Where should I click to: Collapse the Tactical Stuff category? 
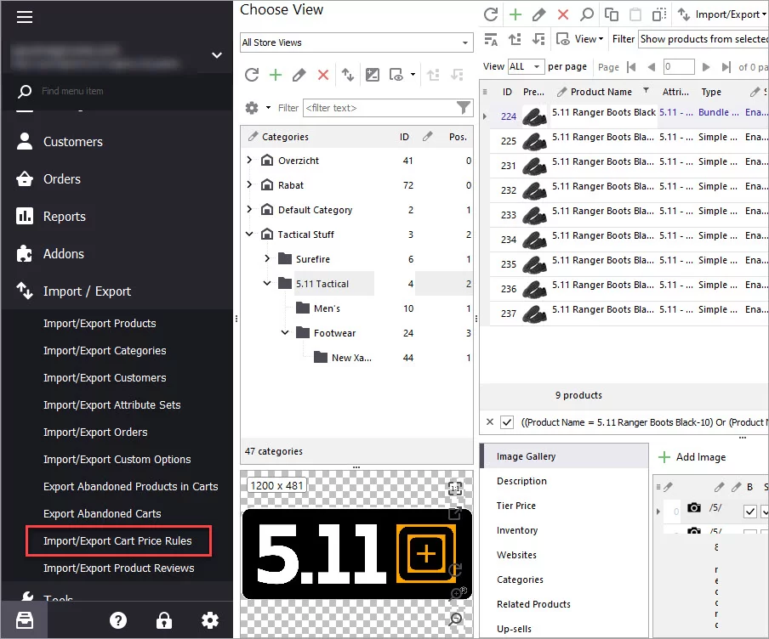click(x=249, y=235)
